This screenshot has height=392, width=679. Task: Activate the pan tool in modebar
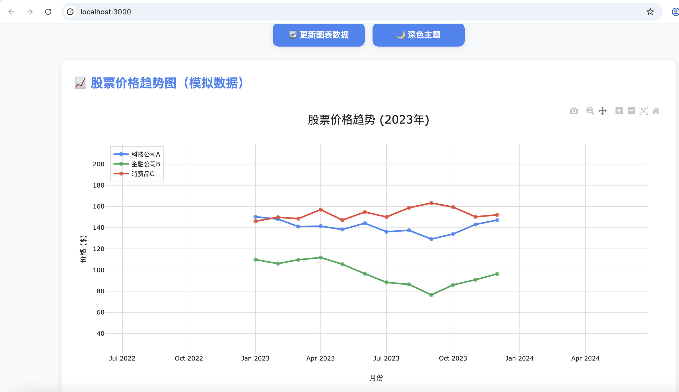click(603, 111)
